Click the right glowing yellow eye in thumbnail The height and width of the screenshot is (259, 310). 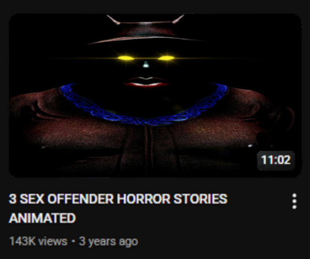[166, 58]
